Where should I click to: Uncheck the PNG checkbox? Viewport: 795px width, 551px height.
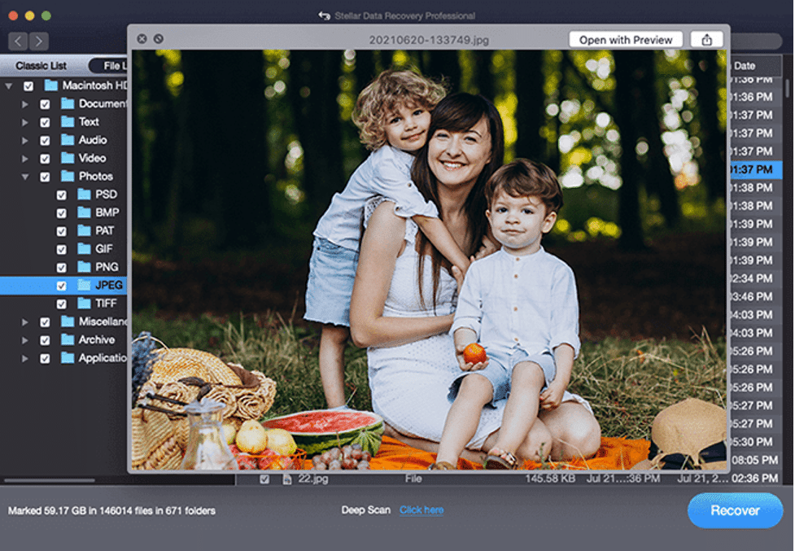(60, 267)
